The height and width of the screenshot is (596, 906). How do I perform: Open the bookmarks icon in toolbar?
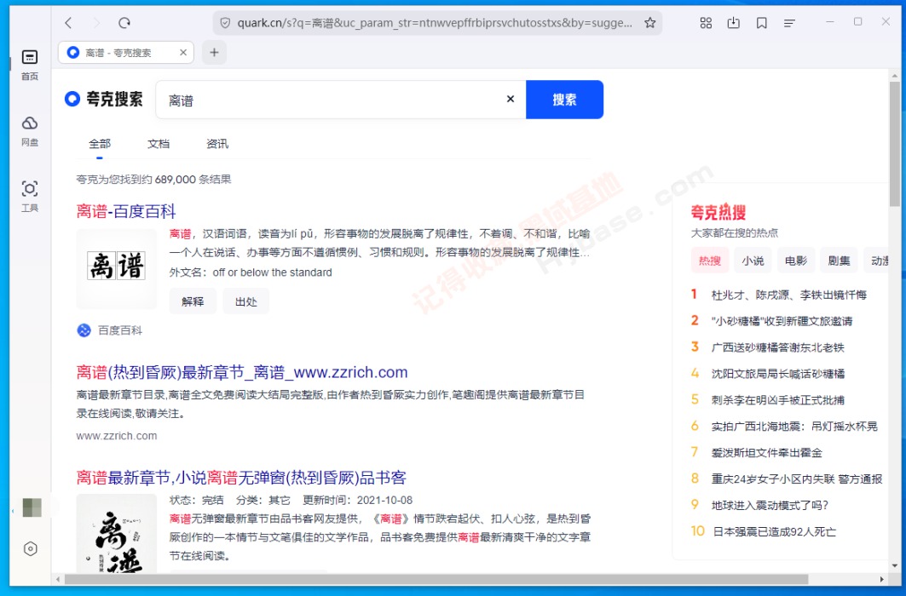pos(762,23)
